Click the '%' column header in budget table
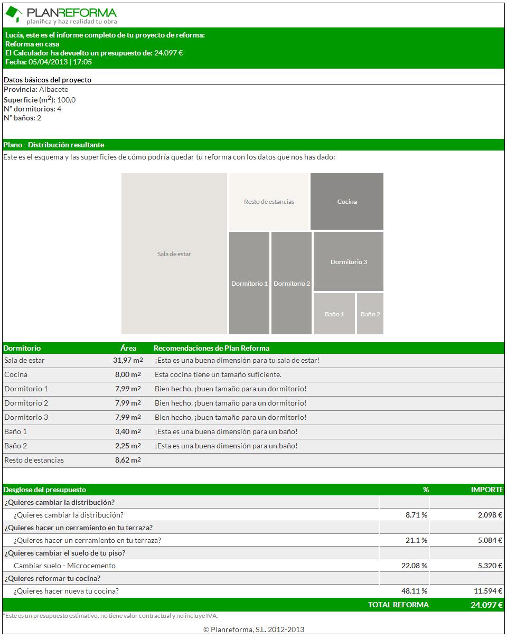 [426, 490]
